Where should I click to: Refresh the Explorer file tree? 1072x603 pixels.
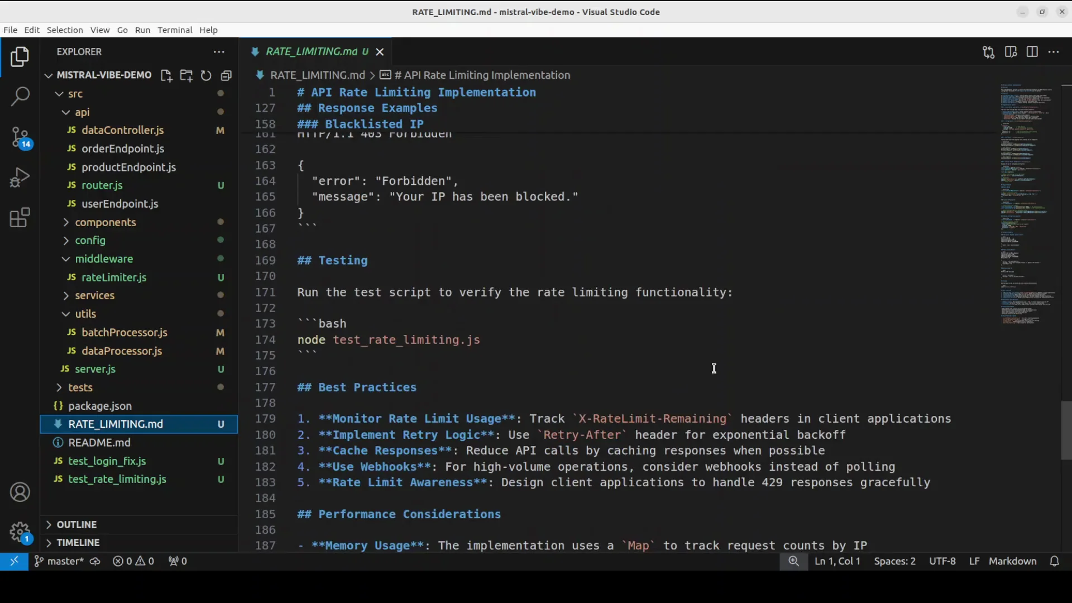click(206, 76)
